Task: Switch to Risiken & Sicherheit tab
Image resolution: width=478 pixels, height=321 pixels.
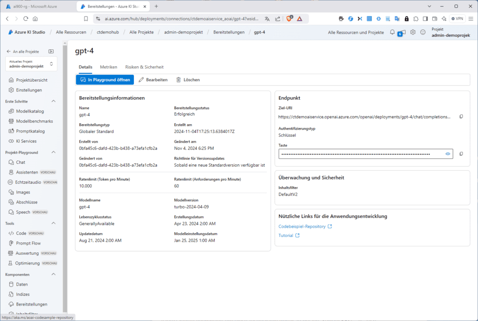Action: (144, 67)
